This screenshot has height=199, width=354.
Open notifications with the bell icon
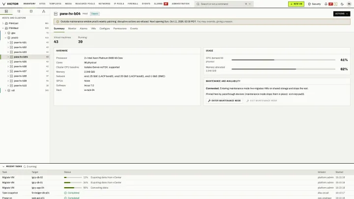click(x=326, y=4)
